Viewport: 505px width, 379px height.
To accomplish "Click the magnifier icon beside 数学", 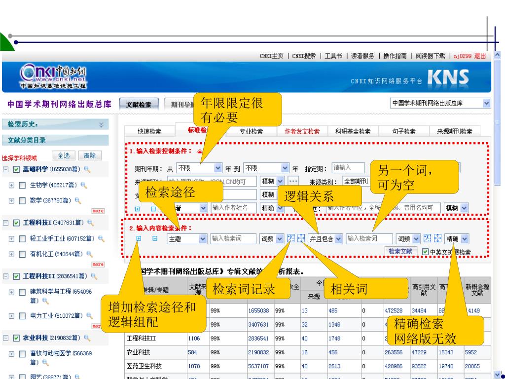I will 77,200.
